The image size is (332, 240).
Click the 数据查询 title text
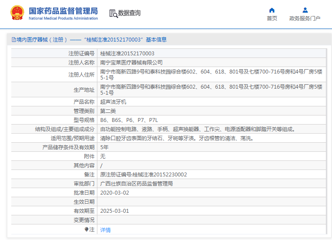tap(129, 13)
